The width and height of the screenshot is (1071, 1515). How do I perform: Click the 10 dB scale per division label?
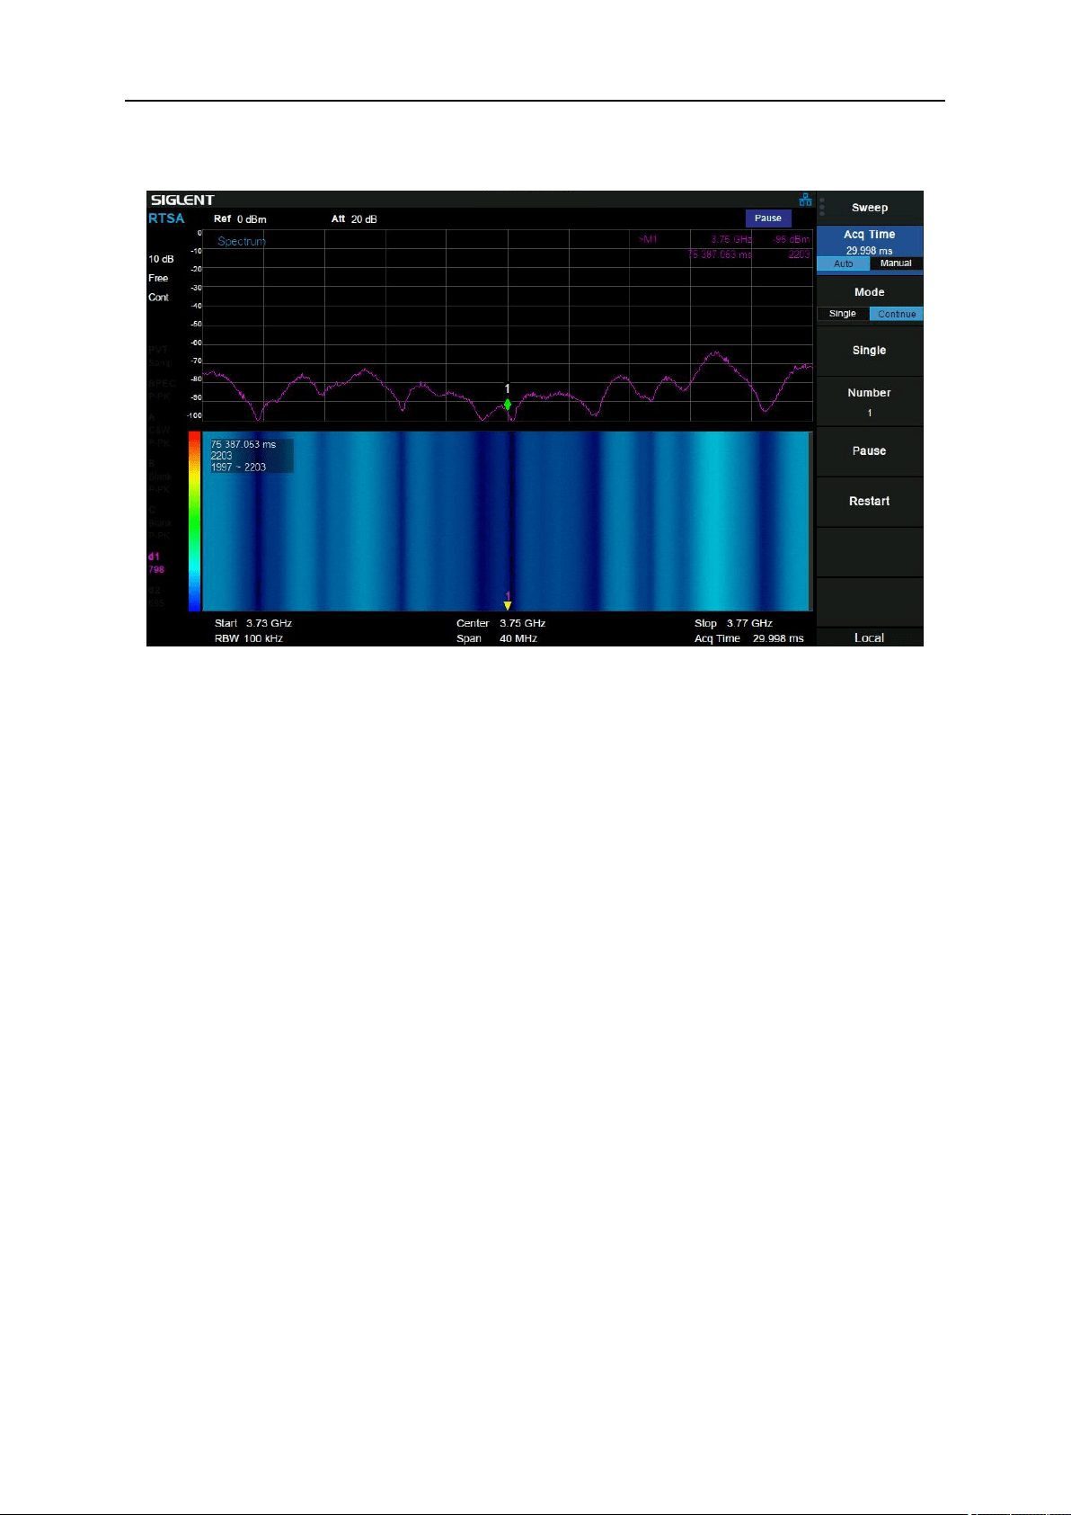coord(161,259)
